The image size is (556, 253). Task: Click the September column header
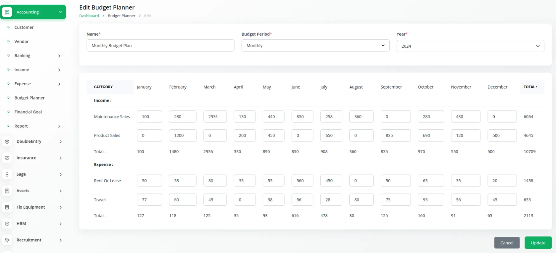[x=391, y=87]
